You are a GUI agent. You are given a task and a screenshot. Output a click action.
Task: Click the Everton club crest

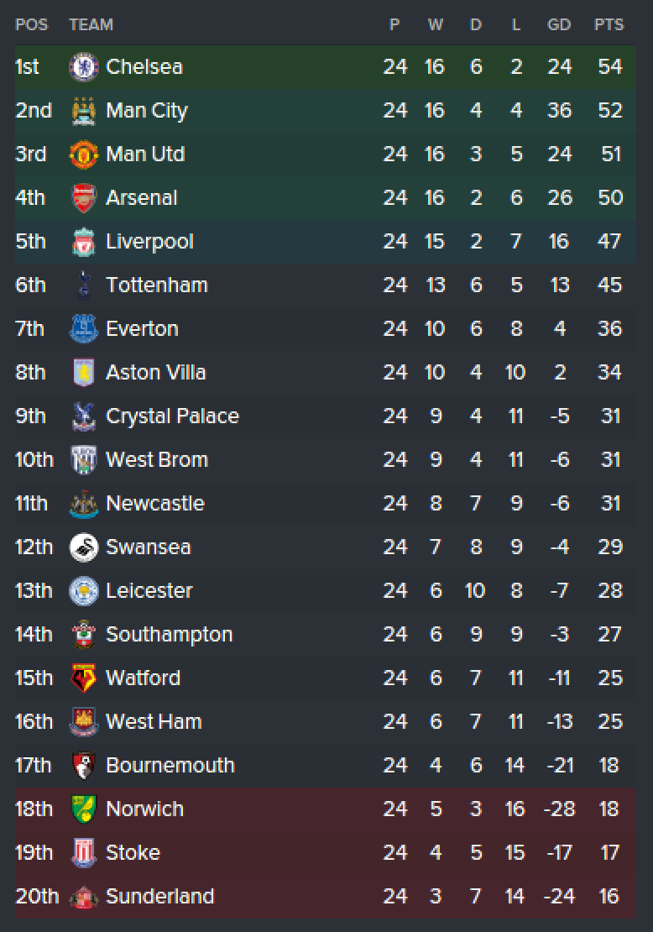tap(84, 328)
